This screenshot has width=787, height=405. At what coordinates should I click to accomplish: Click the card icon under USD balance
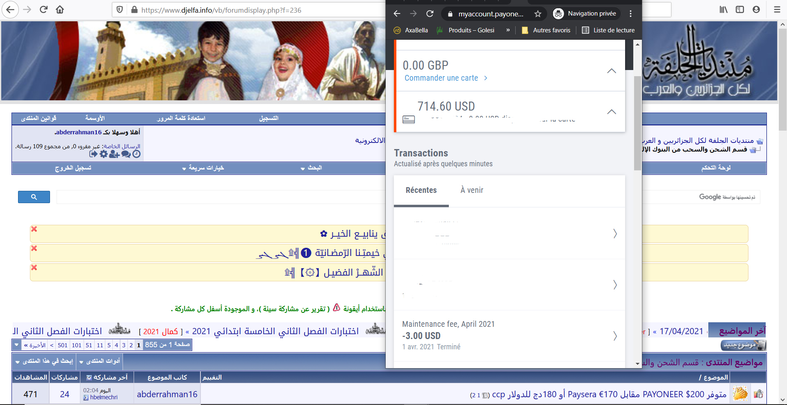coord(409,120)
